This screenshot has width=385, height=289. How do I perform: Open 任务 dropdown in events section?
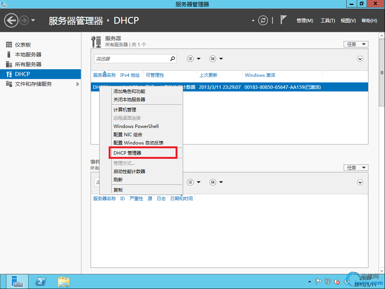pyautogui.click(x=356, y=167)
